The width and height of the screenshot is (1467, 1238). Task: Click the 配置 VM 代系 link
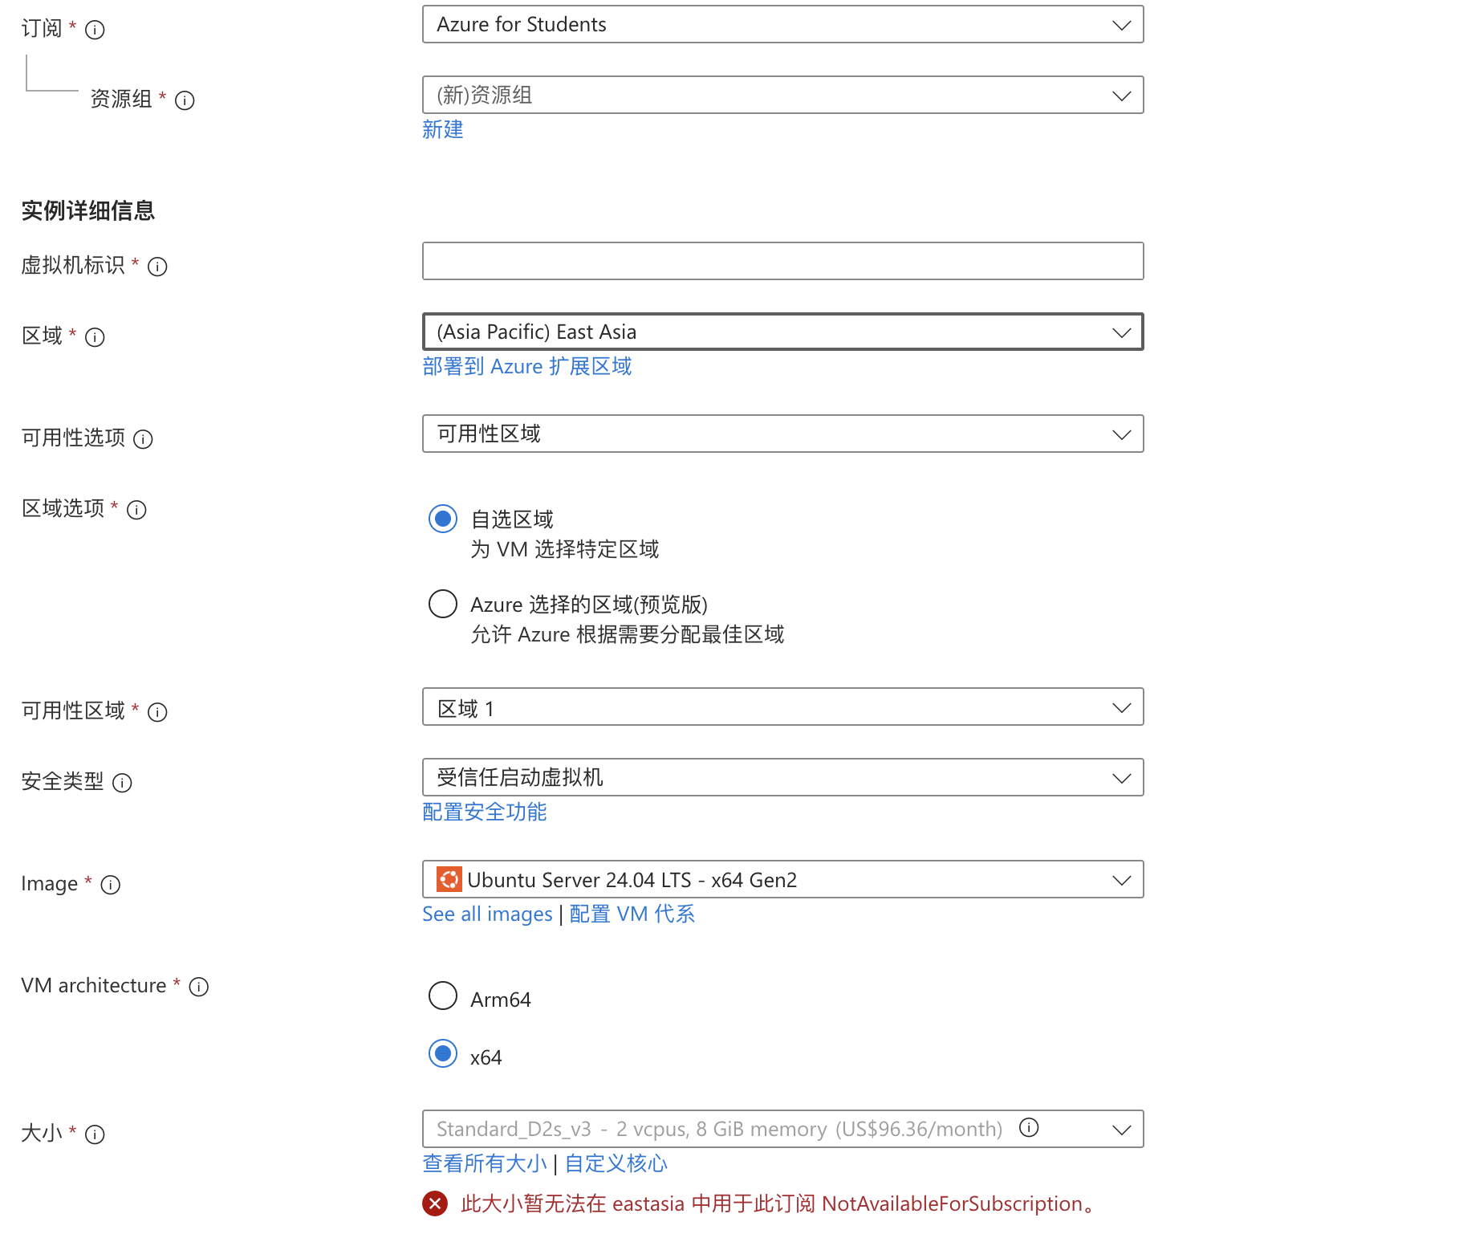[632, 914]
